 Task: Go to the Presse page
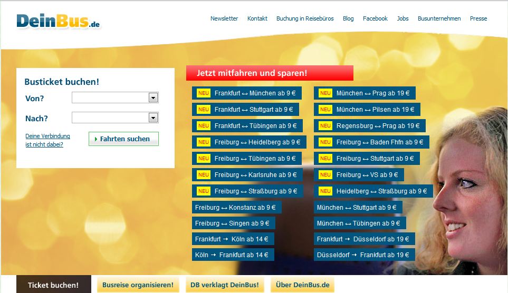[x=478, y=18]
